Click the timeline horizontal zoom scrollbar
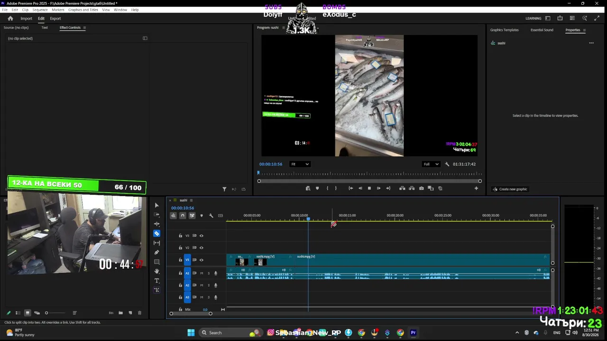 point(191,313)
